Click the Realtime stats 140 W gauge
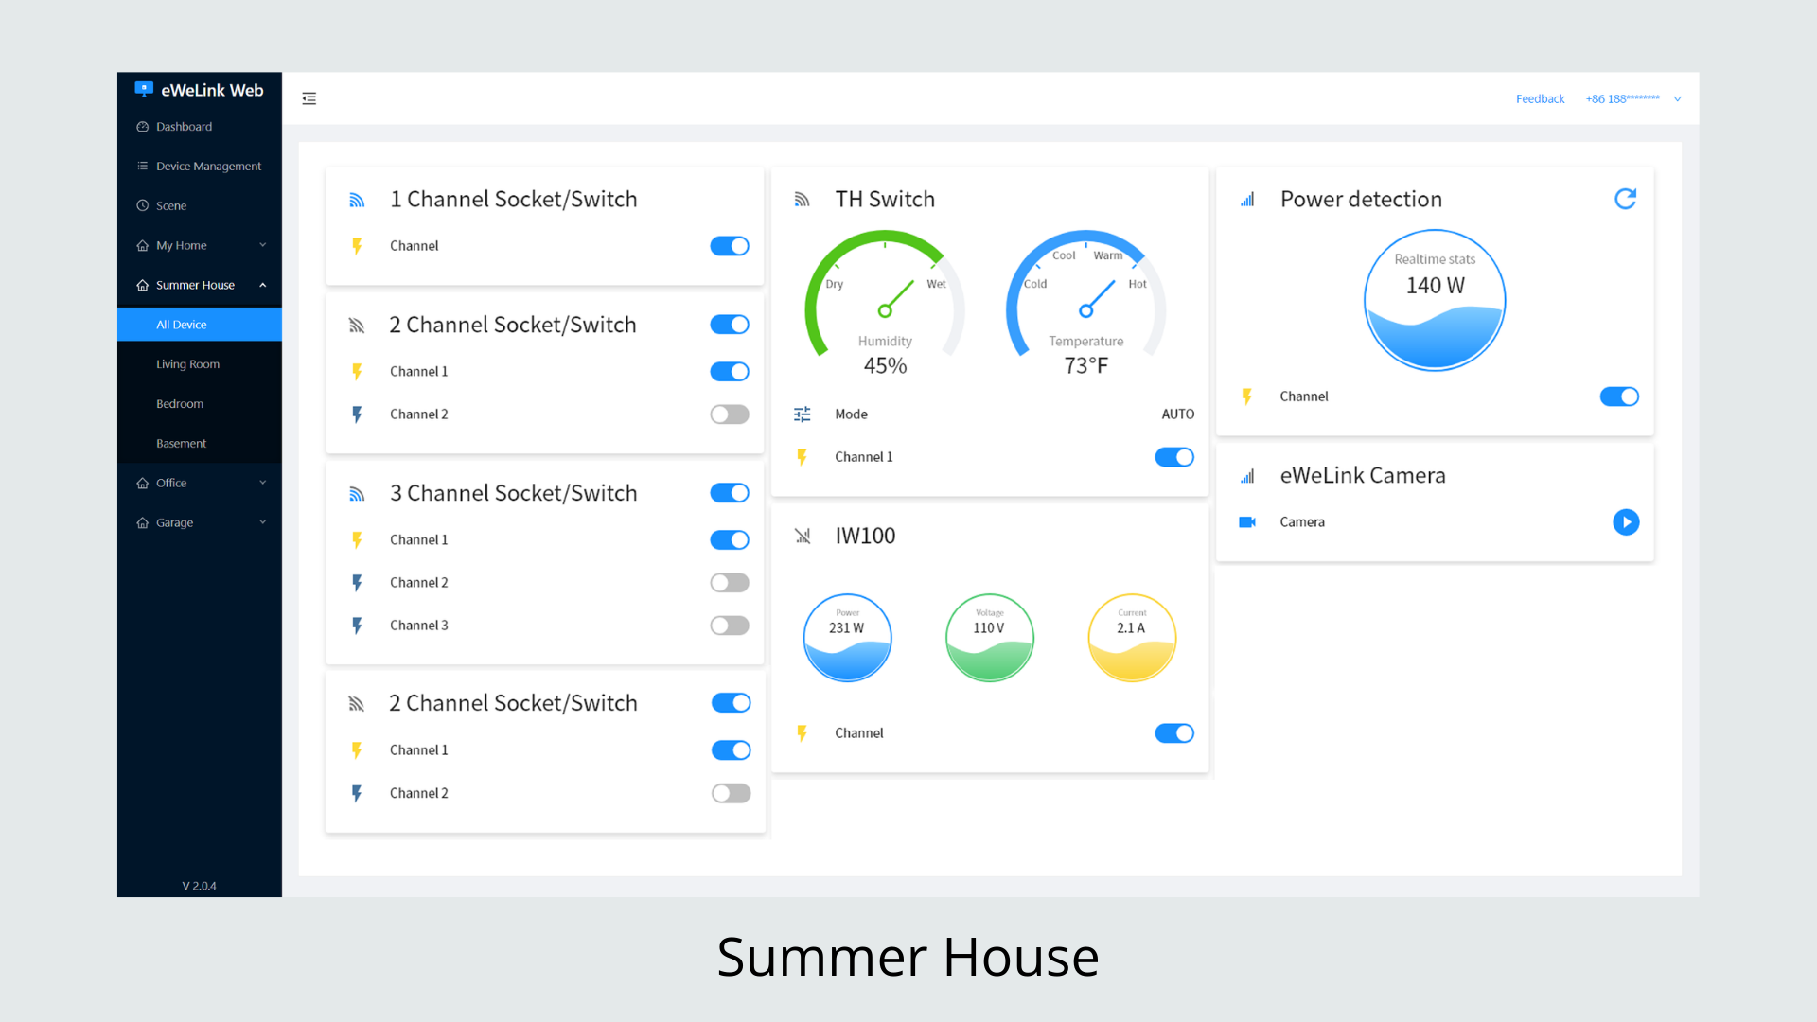 [x=1434, y=300]
